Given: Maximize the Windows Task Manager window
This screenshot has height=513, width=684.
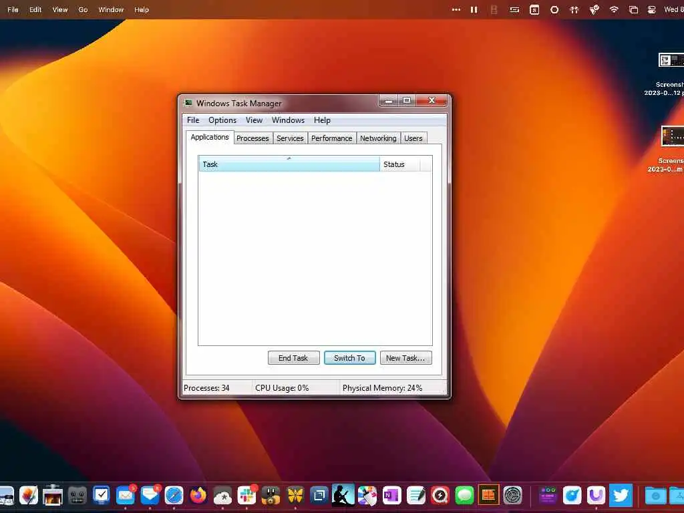Looking at the screenshot, I should click(407, 101).
